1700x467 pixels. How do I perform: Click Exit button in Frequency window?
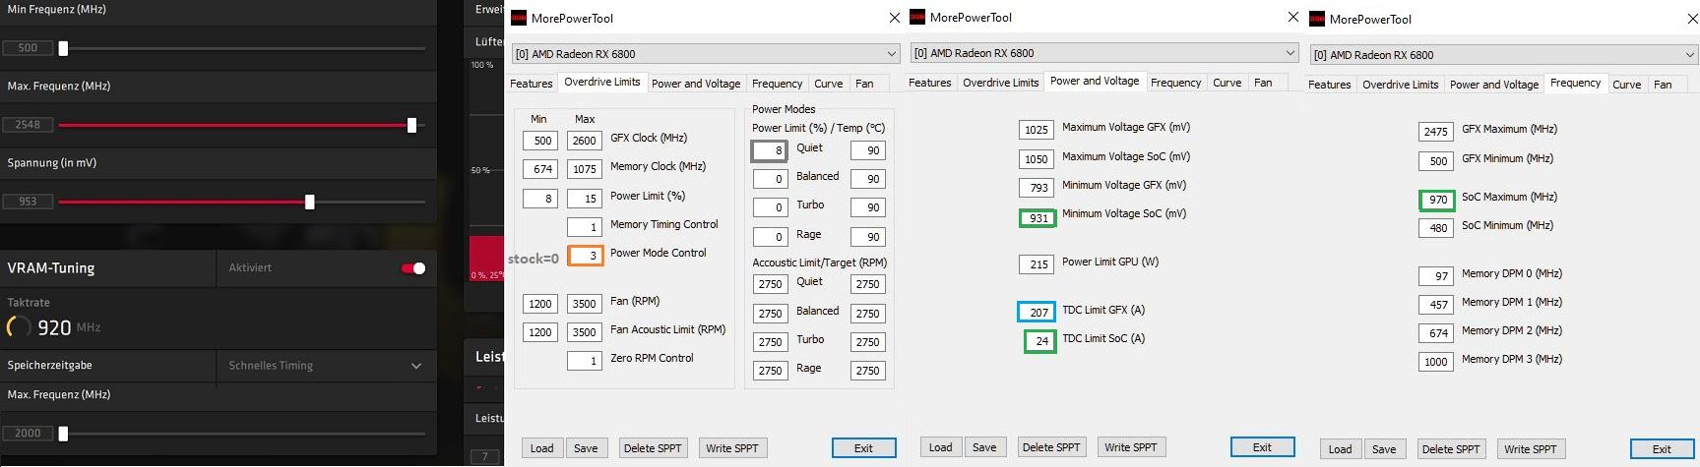click(1662, 449)
